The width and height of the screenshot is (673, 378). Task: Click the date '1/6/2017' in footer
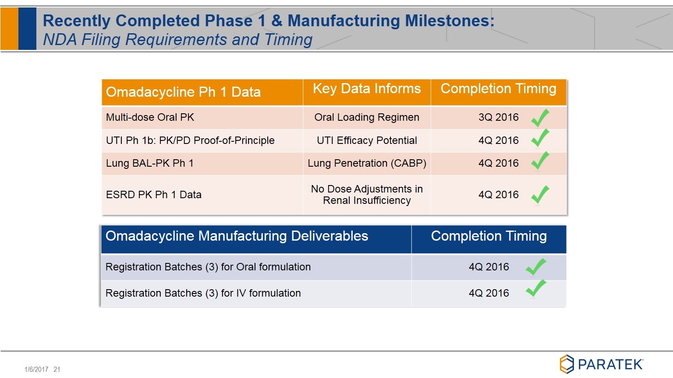click(x=36, y=369)
